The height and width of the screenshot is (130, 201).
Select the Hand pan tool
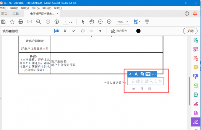coord(92,22)
